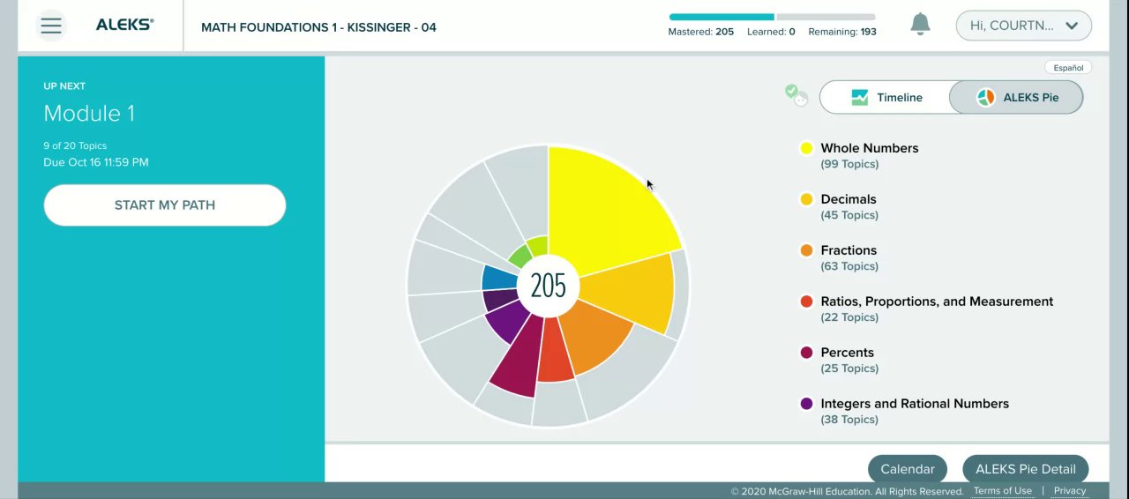The height and width of the screenshot is (499, 1129).
Task: Select the Fractions orange legend dot
Action: [x=806, y=250]
